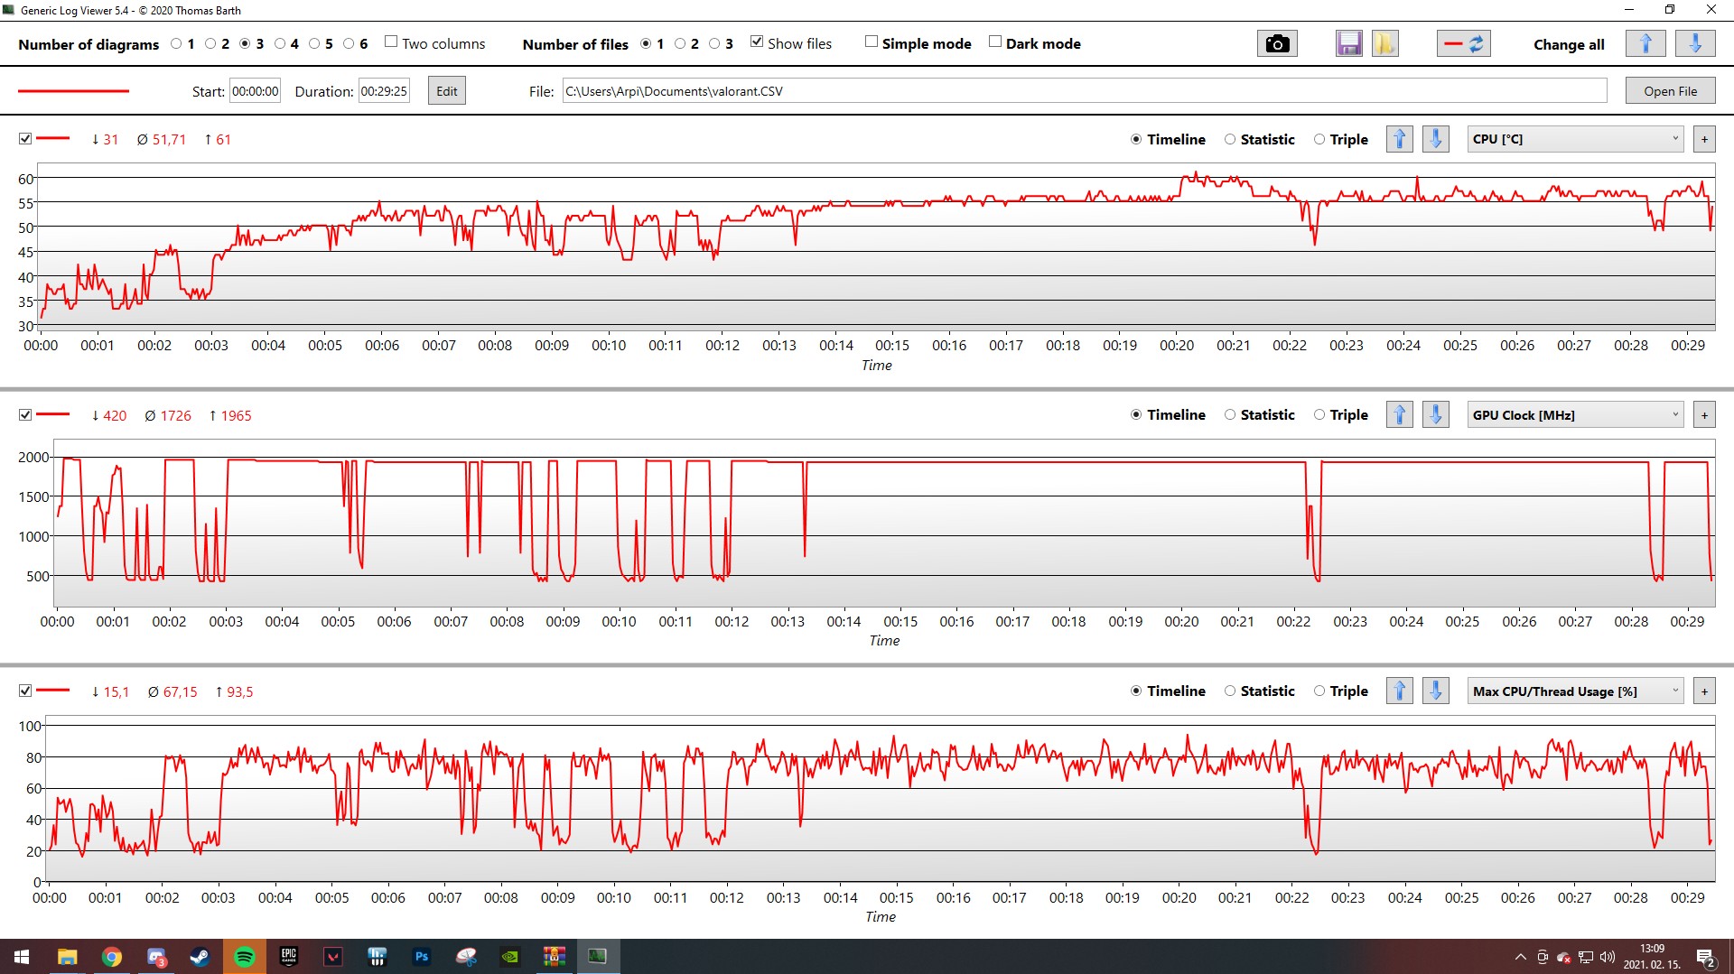Open Windows Start menu
This screenshot has height=974, width=1734.
(22, 957)
